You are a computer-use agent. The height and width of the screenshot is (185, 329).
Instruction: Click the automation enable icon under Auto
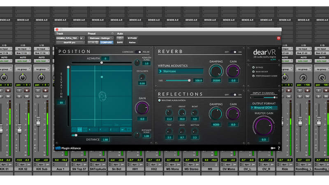(x=120, y=38)
